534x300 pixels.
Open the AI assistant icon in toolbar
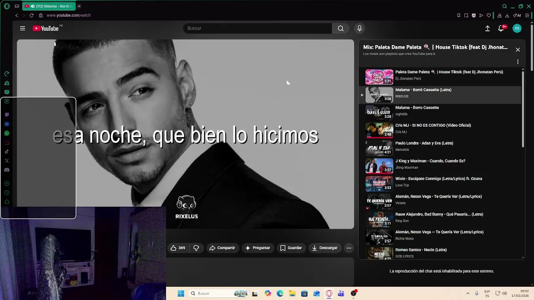(x=517, y=15)
